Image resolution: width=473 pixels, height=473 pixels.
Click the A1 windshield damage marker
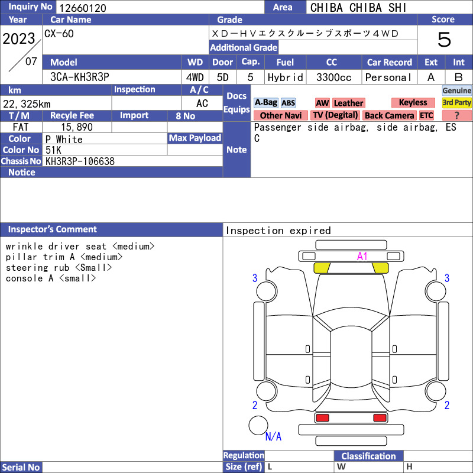(362, 257)
